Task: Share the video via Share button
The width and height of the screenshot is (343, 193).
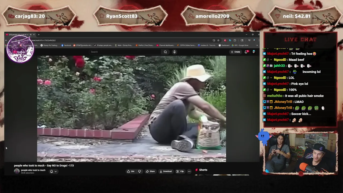Action: 150,171
